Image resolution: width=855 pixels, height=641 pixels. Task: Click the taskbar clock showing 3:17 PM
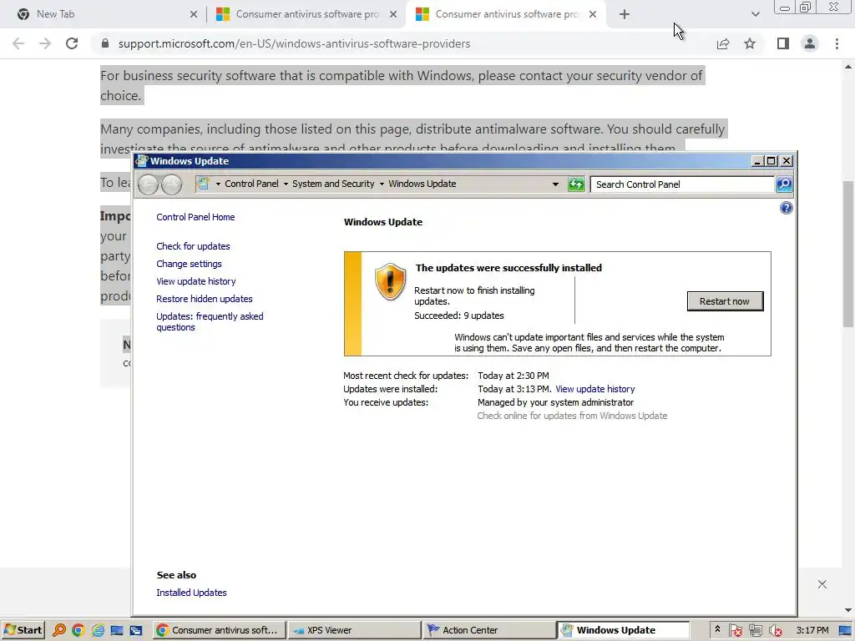tap(812, 630)
